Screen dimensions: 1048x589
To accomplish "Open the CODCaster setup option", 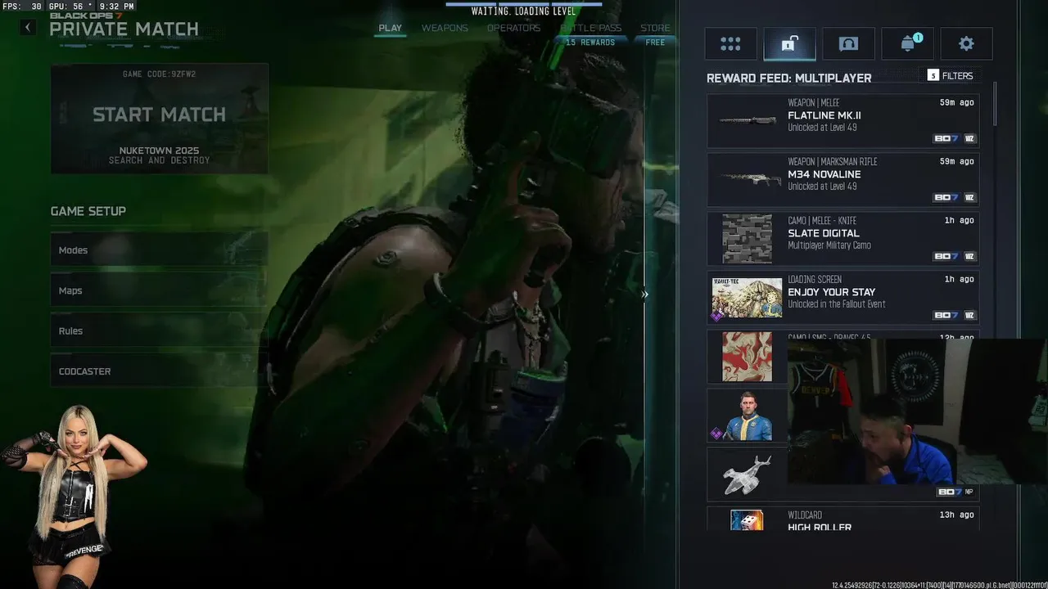I will pos(160,371).
